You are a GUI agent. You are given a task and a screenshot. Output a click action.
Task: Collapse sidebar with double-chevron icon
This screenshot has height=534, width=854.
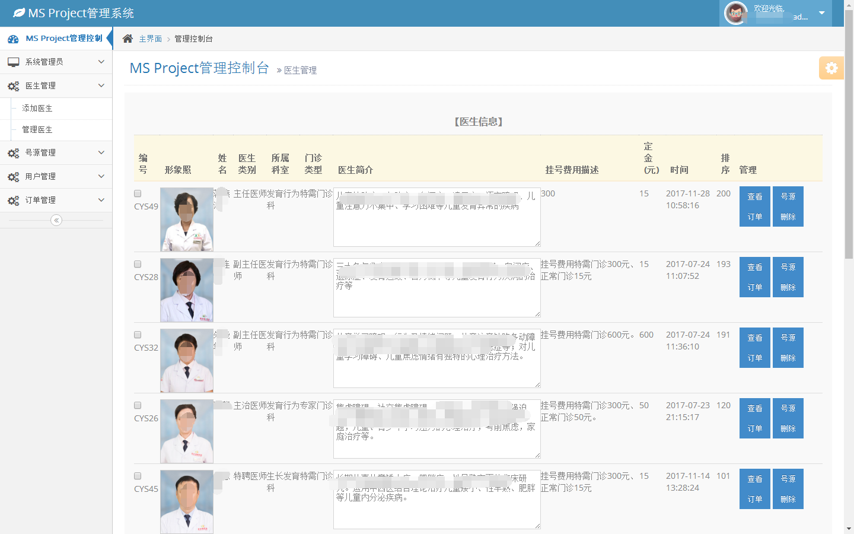click(x=56, y=220)
